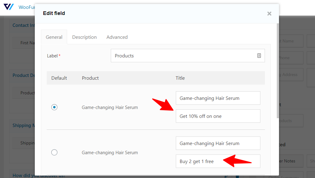The height and width of the screenshot is (178, 315).
Task: Click the WooFunnels brand text link
Action: point(27,7)
